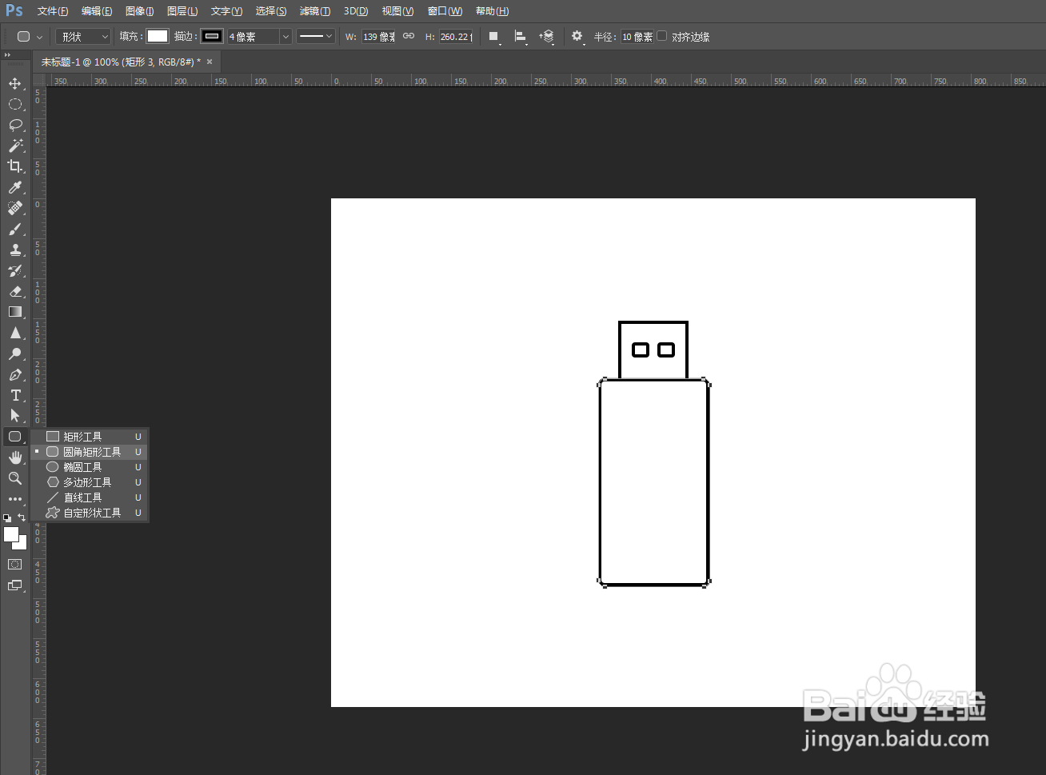Click the 半径 radius input field
The image size is (1046, 775).
click(x=637, y=37)
